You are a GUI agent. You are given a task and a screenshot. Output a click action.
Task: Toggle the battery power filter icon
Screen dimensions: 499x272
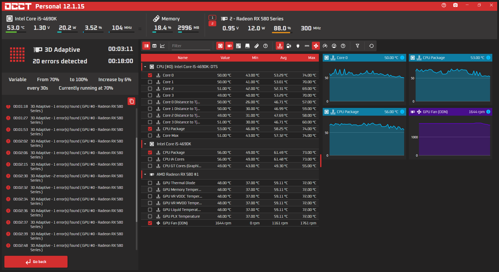pyautogui.click(x=289, y=46)
